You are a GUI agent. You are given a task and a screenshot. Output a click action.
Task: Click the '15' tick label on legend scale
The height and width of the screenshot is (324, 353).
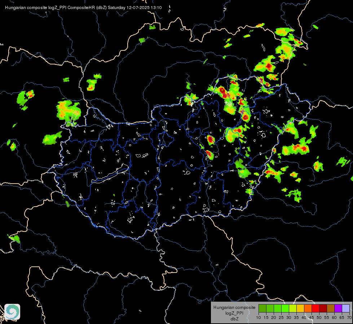tap(266, 318)
